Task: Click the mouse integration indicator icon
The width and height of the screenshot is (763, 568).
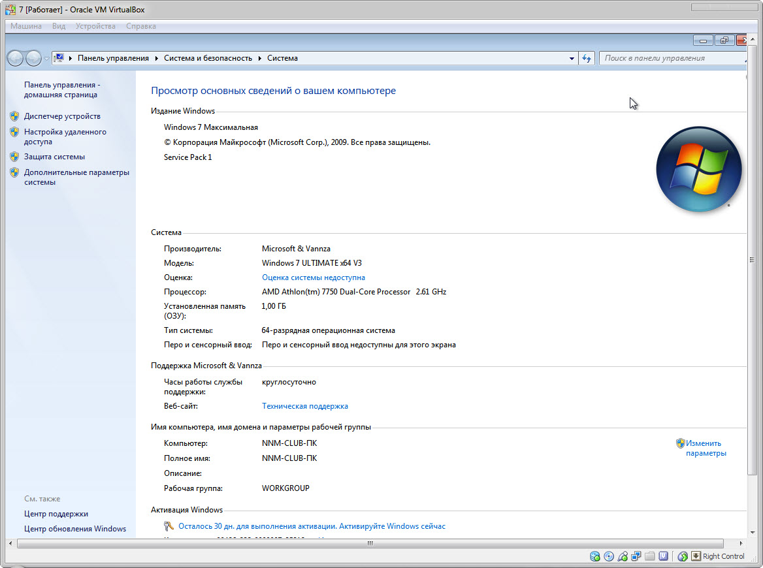Action: 683,556
